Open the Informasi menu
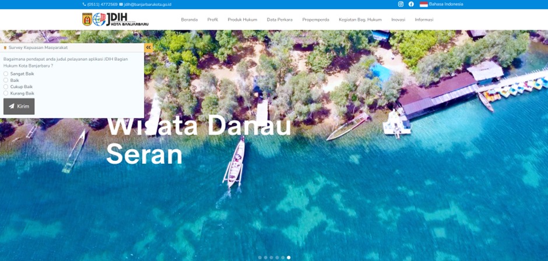The width and height of the screenshot is (548, 261). coord(424,20)
